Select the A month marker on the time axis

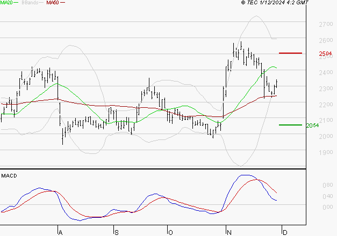60,232
